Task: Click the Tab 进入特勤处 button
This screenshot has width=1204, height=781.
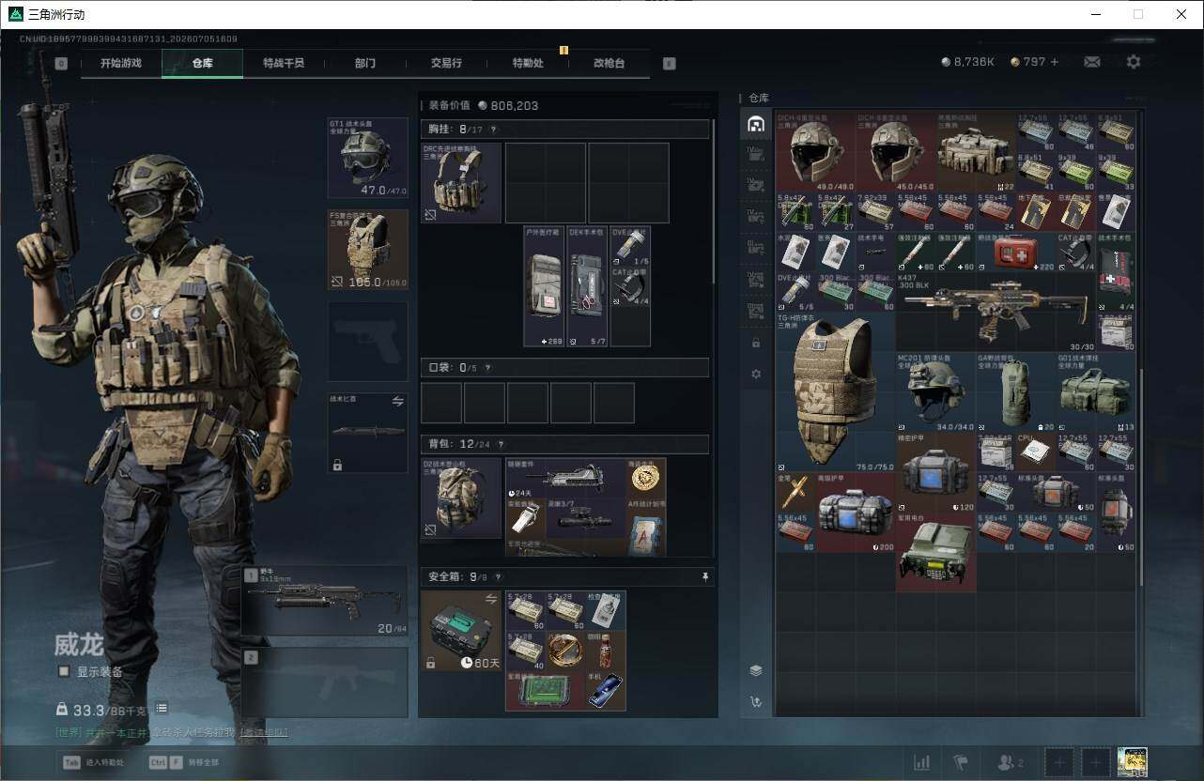Action: (93, 762)
